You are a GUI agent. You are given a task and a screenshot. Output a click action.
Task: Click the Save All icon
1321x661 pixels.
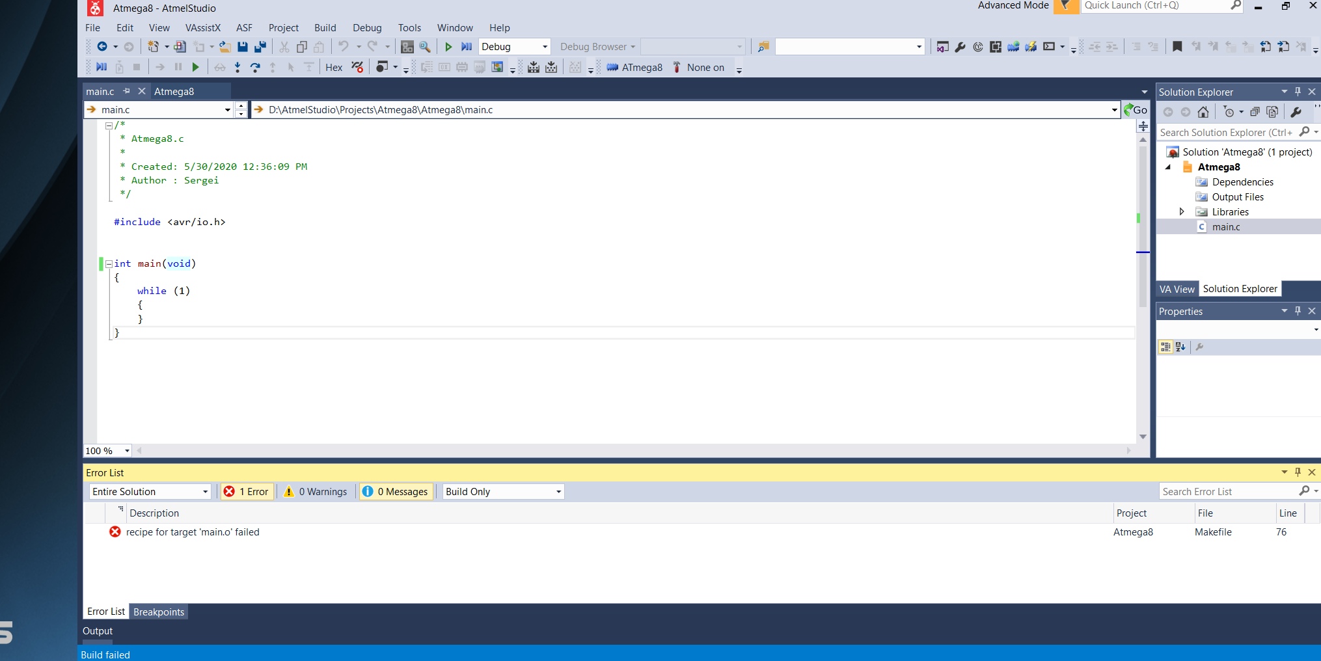click(260, 47)
